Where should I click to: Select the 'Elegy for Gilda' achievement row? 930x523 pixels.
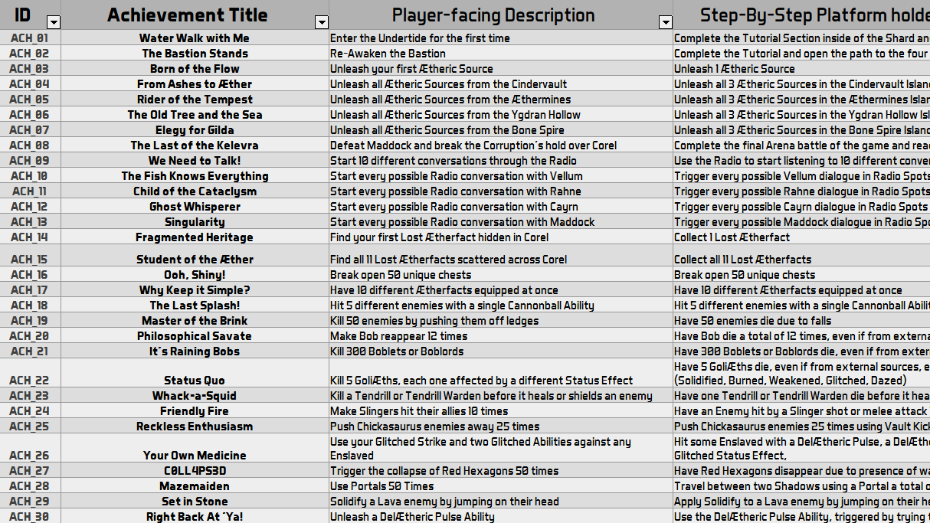[194, 129]
